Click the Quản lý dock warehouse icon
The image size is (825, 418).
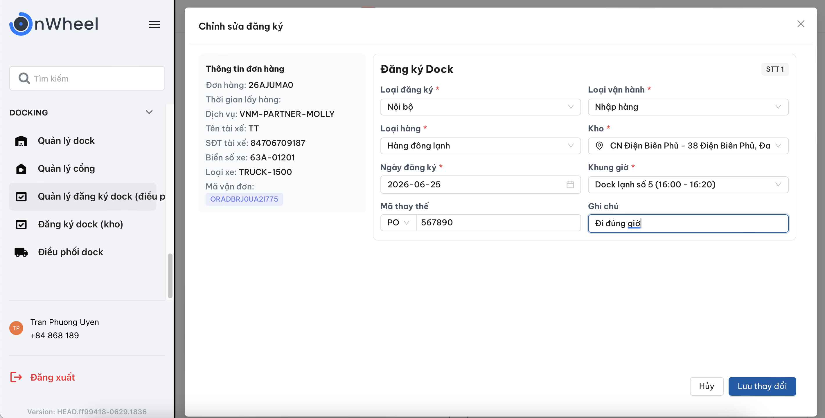pos(21,141)
